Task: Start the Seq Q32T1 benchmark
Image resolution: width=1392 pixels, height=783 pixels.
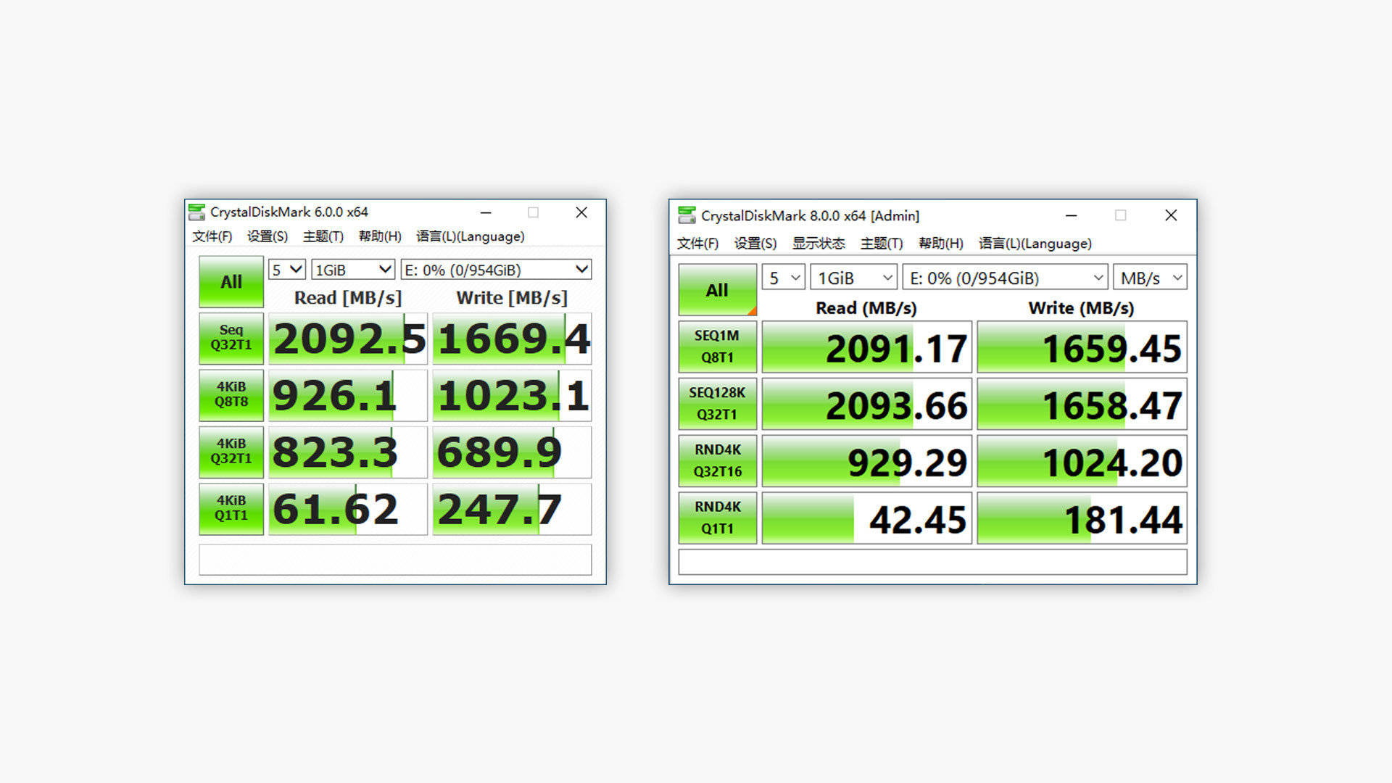Action: coord(231,338)
